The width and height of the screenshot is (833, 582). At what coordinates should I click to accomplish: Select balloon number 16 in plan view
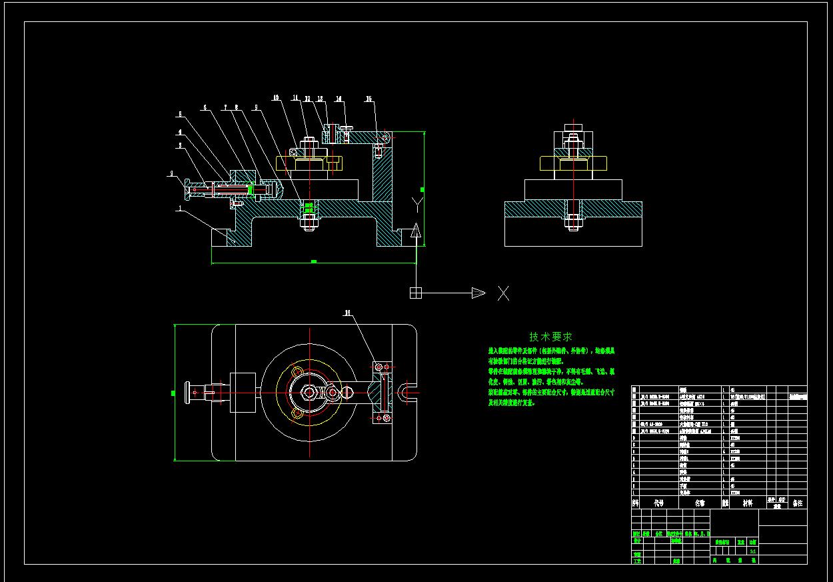pos(347,312)
